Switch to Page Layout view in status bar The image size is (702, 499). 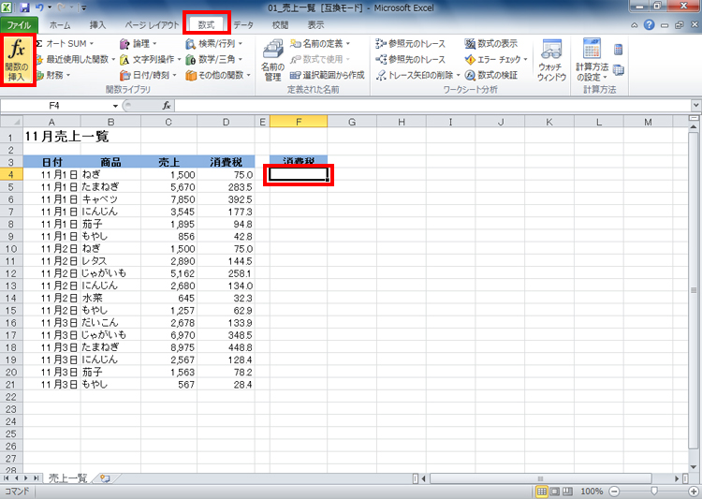click(x=555, y=492)
